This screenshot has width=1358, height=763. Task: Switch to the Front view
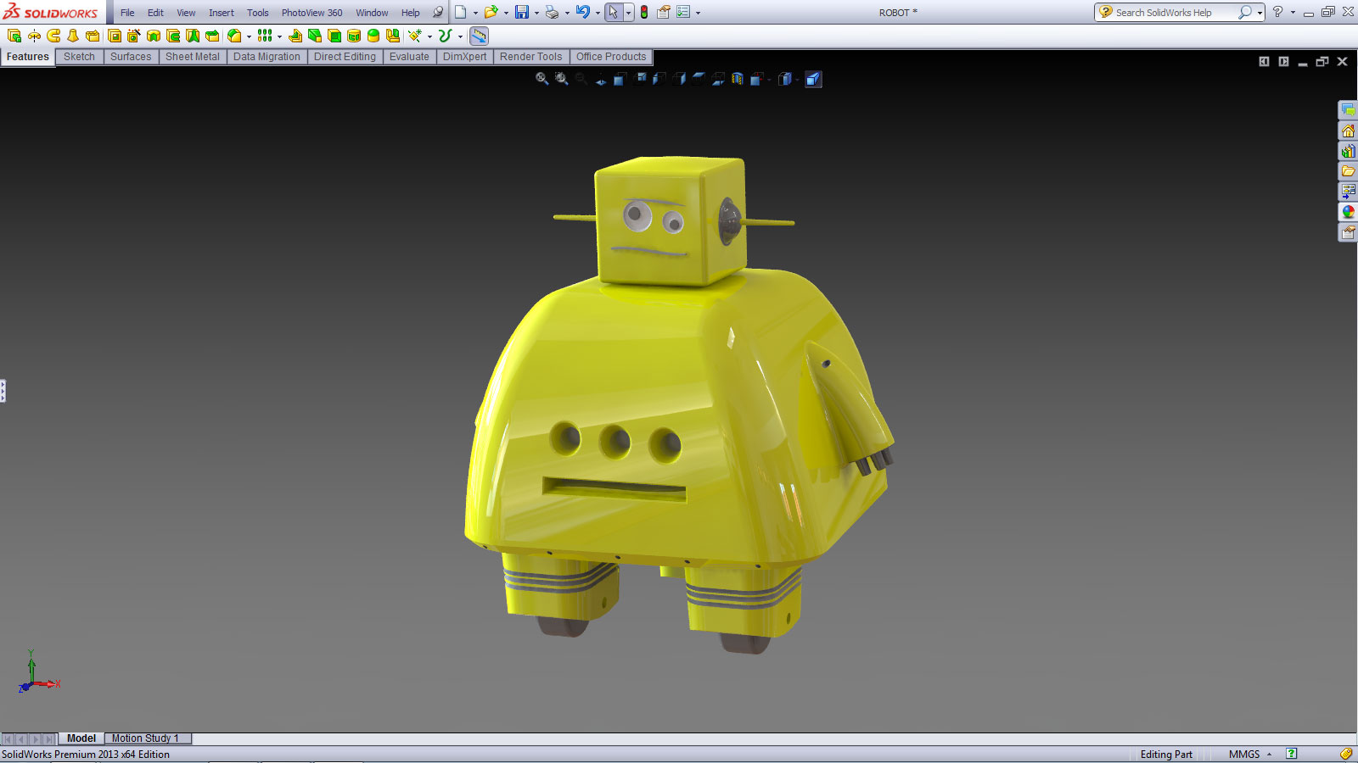click(620, 79)
